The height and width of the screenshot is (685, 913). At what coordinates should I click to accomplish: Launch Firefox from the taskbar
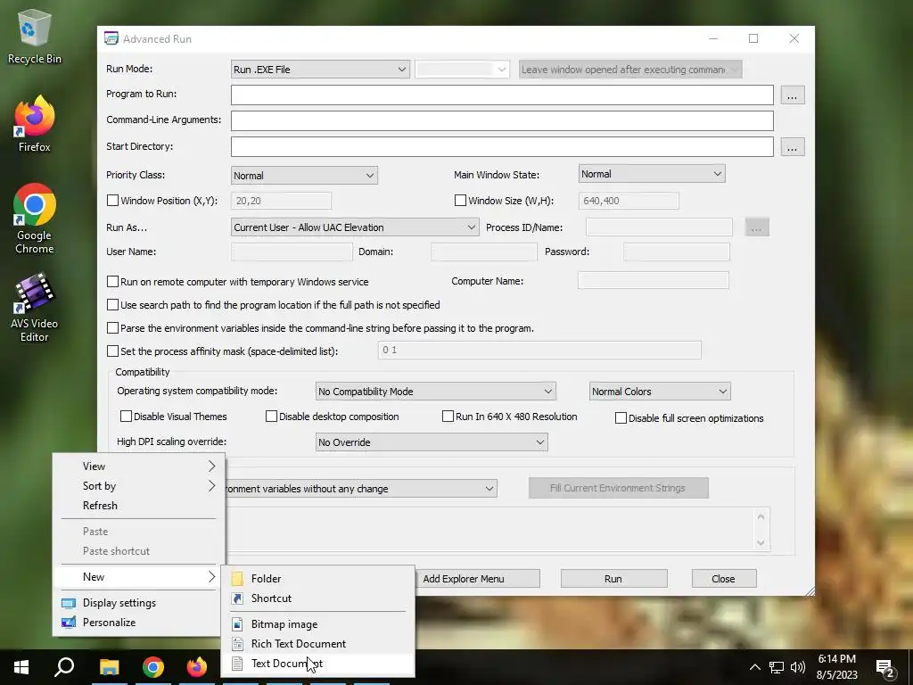197,667
